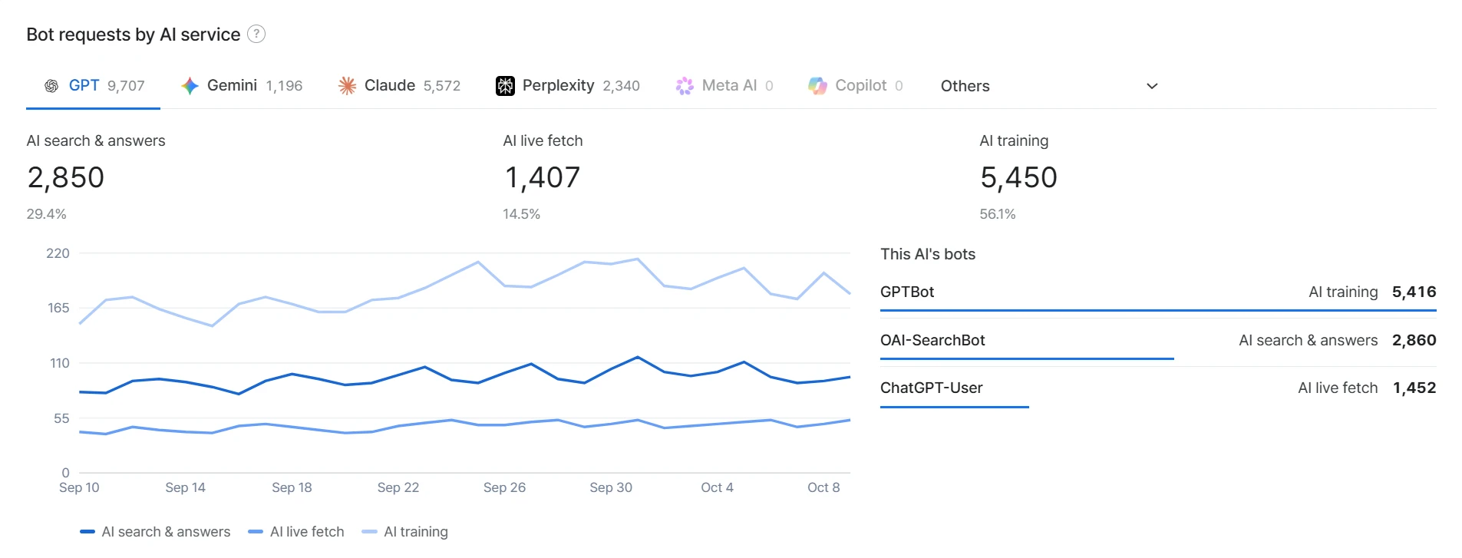Switch to the GPT tab
The image size is (1462, 558).
94,86
